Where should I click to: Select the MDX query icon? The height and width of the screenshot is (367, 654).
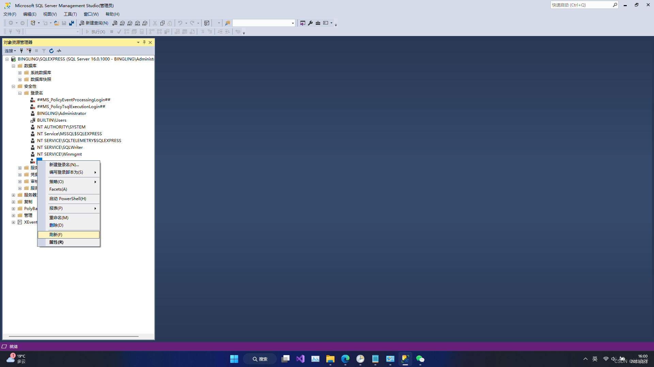(123, 23)
